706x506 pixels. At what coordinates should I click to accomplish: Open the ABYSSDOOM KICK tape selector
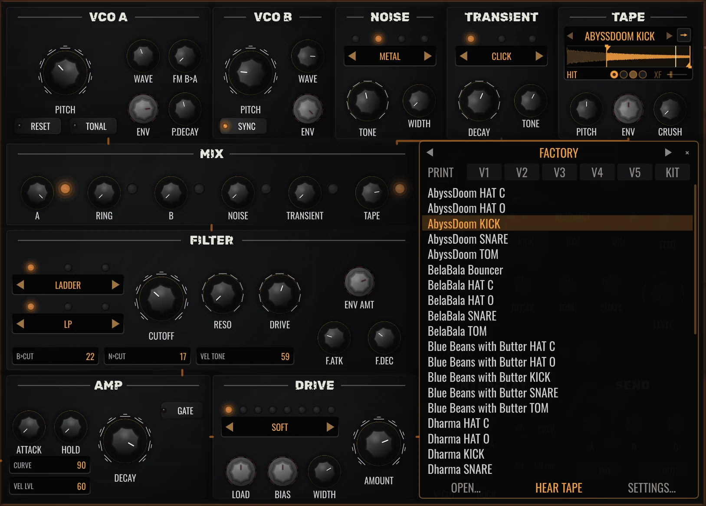[x=620, y=36]
